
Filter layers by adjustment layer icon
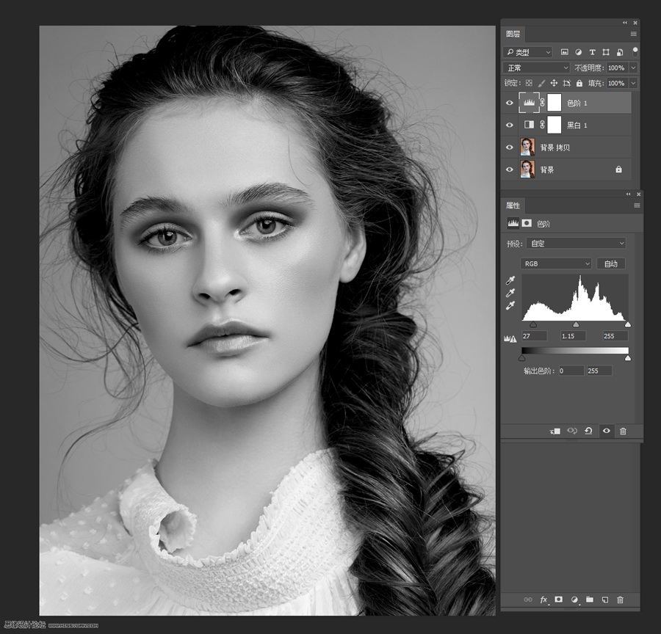[x=578, y=52]
